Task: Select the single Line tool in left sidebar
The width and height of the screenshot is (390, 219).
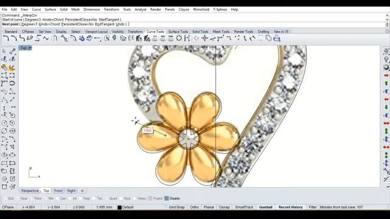Action: coord(12,99)
